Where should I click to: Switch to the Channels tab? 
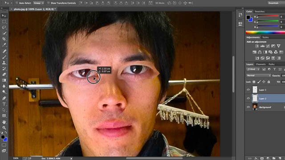pyautogui.click(x=261, y=64)
